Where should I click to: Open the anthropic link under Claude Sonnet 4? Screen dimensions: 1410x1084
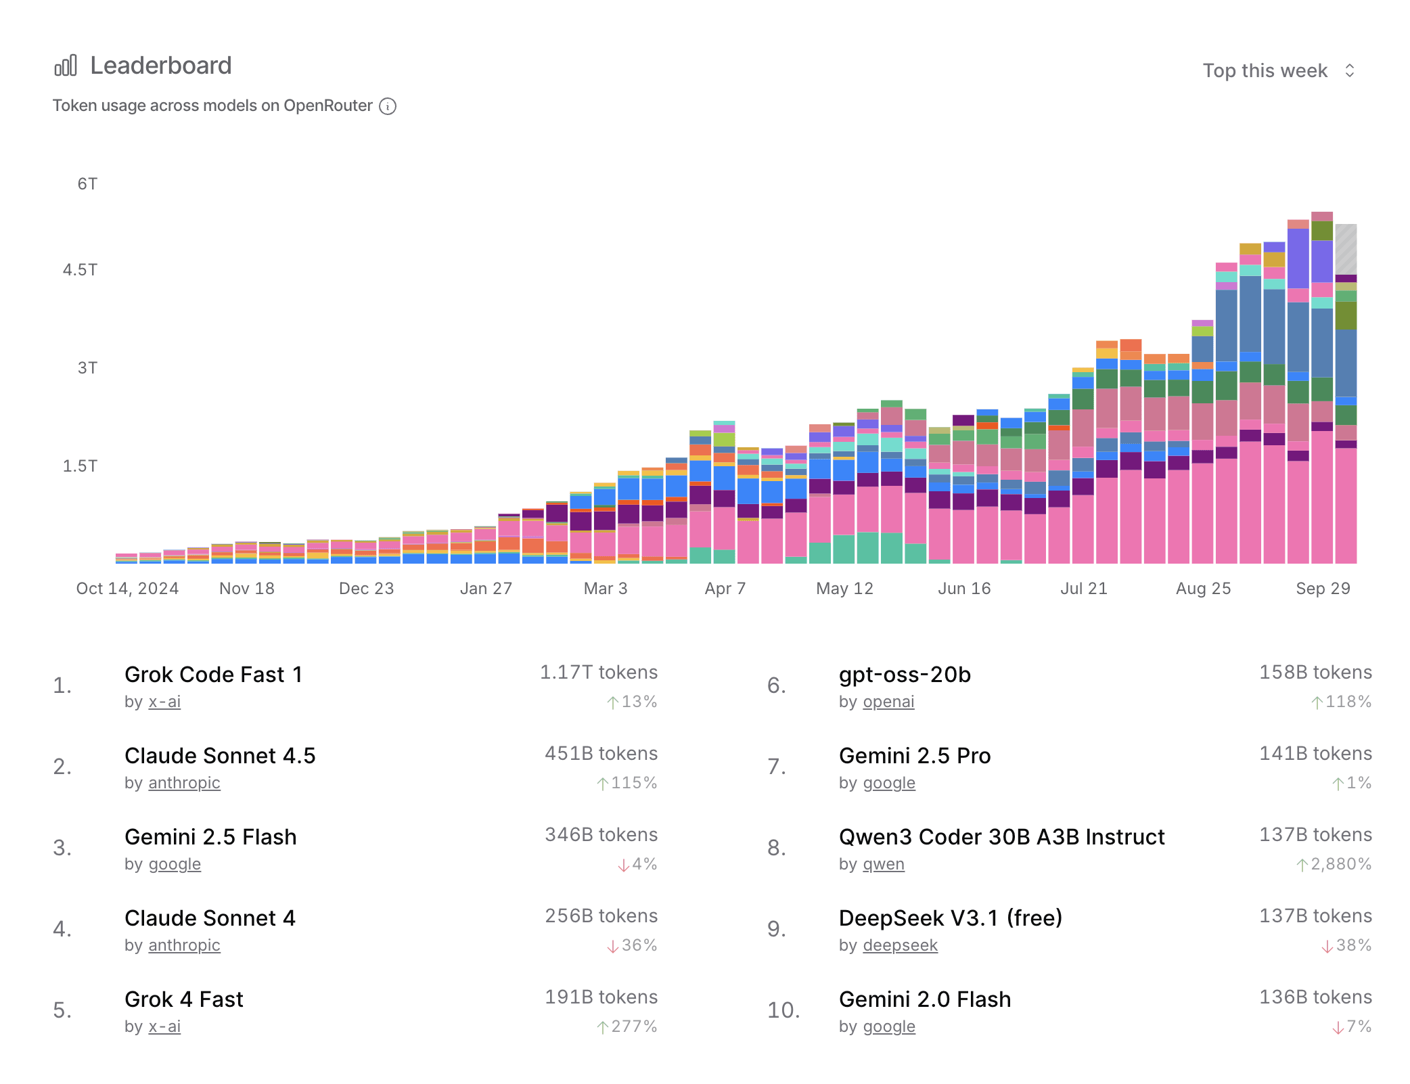pyautogui.click(x=184, y=945)
